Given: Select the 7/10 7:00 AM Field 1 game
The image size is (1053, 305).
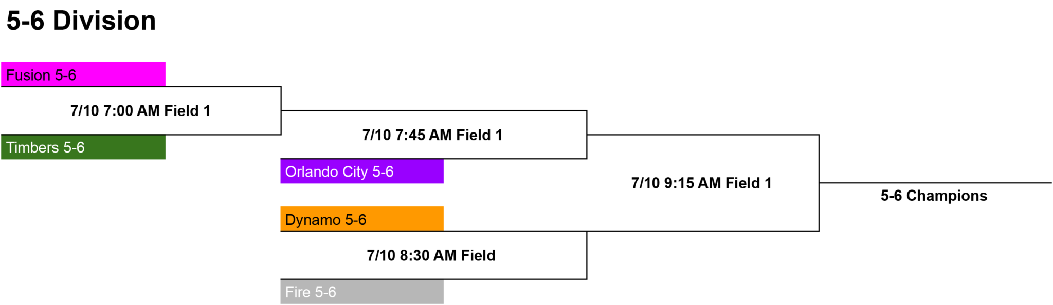Looking at the screenshot, I should (140, 111).
